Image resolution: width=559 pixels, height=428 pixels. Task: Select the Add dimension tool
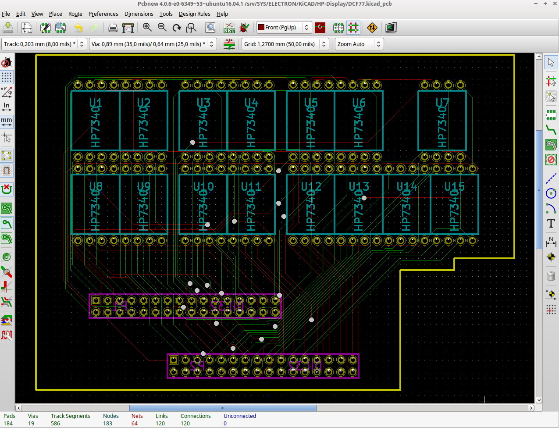pyautogui.click(x=551, y=242)
